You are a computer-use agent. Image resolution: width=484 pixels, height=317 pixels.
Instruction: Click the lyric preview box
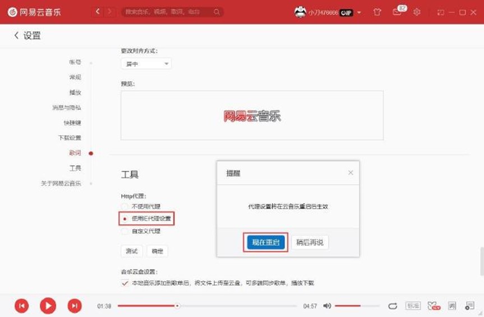point(252,116)
